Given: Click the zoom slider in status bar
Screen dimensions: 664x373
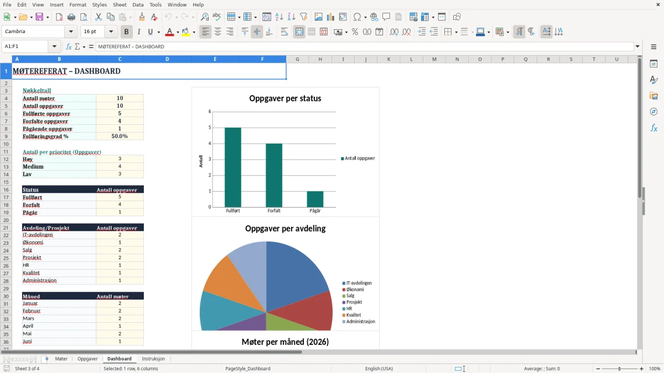Looking at the screenshot, I should 620,369.
